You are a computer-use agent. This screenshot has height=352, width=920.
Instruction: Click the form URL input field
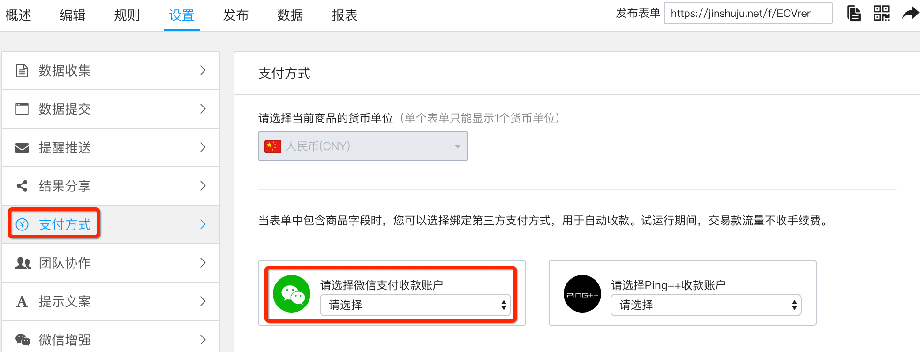click(x=748, y=13)
